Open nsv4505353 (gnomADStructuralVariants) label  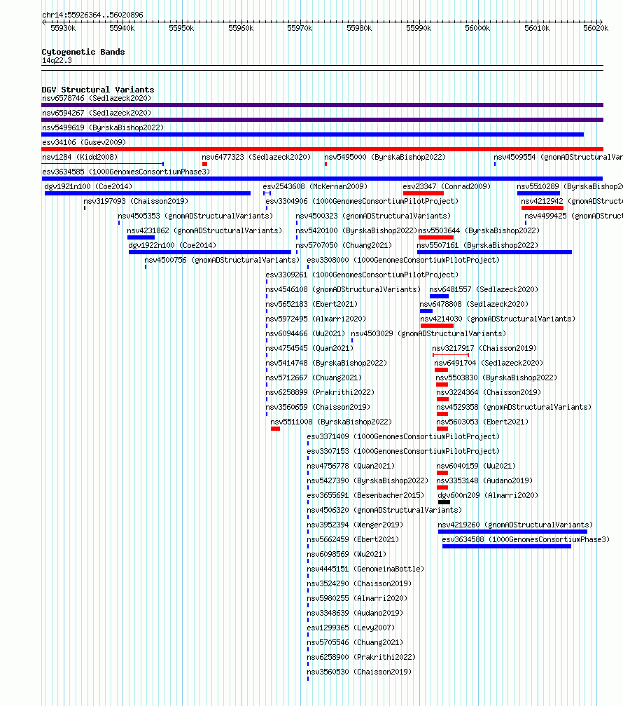coord(195,216)
